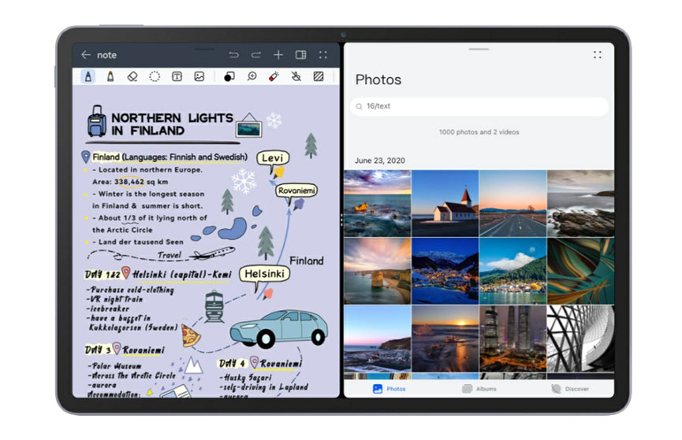Select the highlighter marker tool
Screen dimensions: 682x440
click(110, 77)
